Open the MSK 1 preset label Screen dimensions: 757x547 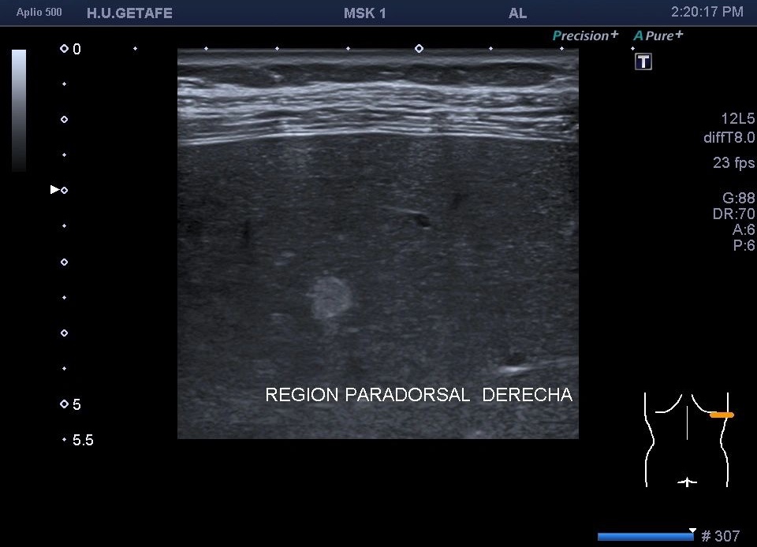[365, 13]
